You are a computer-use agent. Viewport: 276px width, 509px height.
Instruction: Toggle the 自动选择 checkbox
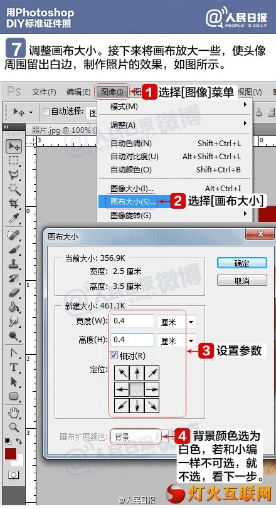(46, 112)
